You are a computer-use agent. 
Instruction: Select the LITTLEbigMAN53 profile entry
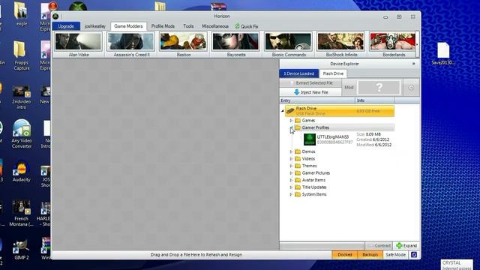pos(348,139)
